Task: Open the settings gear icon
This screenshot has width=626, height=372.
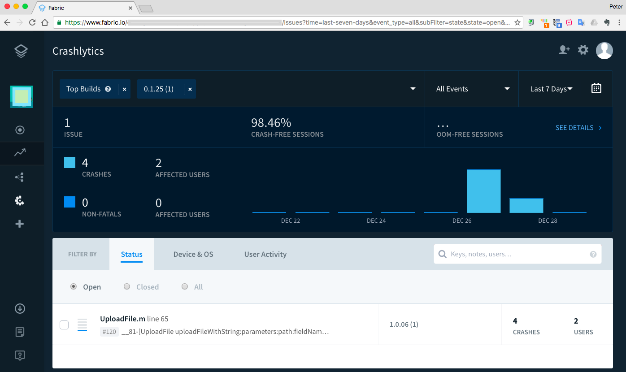Action: (x=583, y=50)
